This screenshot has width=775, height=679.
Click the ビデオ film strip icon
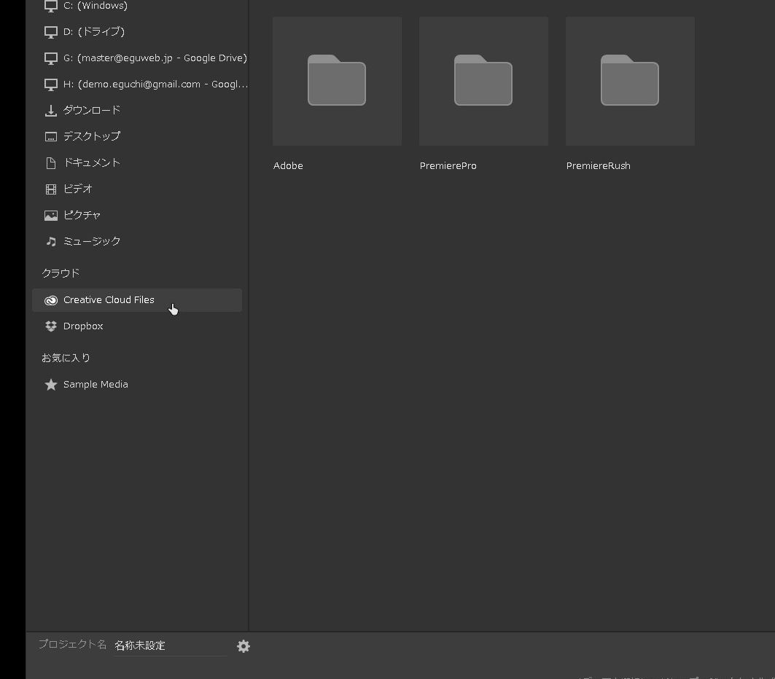click(x=51, y=189)
